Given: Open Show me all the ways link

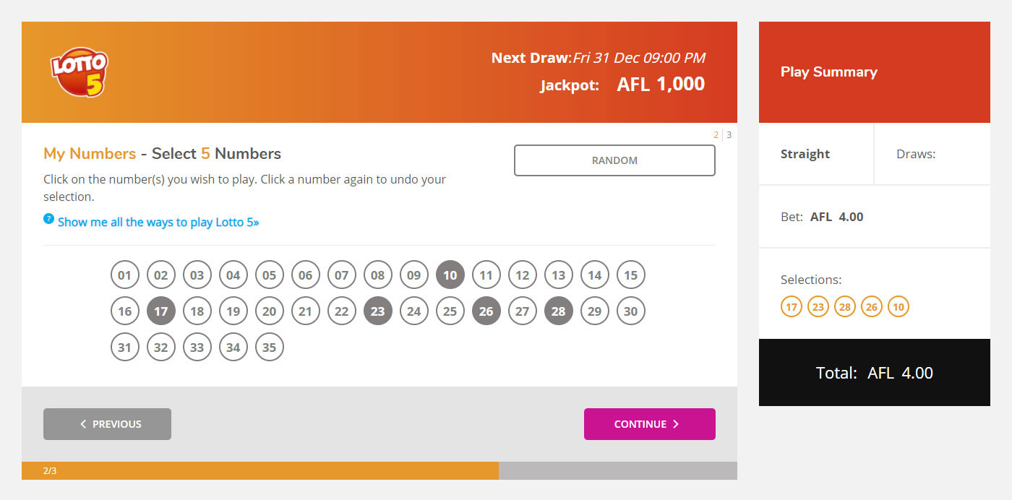Looking at the screenshot, I should point(158,222).
